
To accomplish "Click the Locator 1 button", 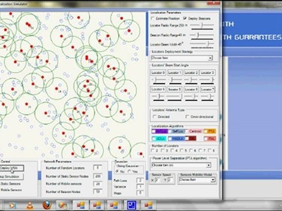I will (174, 73).
